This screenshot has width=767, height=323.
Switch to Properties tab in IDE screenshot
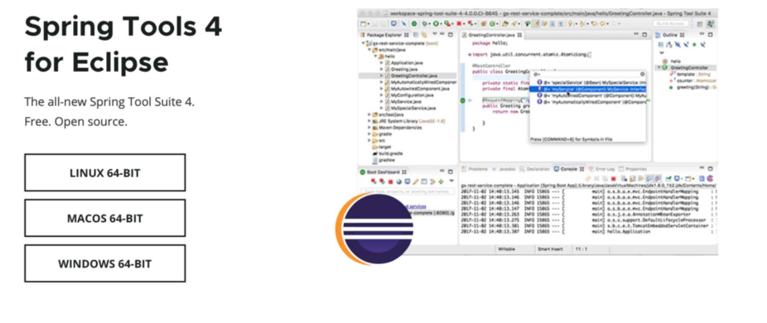click(633, 169)
